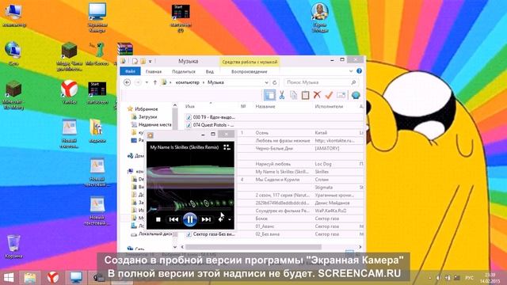507x285 pixels.
Task: Open Explorer help question mark icon
Action: [x=359, y=70]
